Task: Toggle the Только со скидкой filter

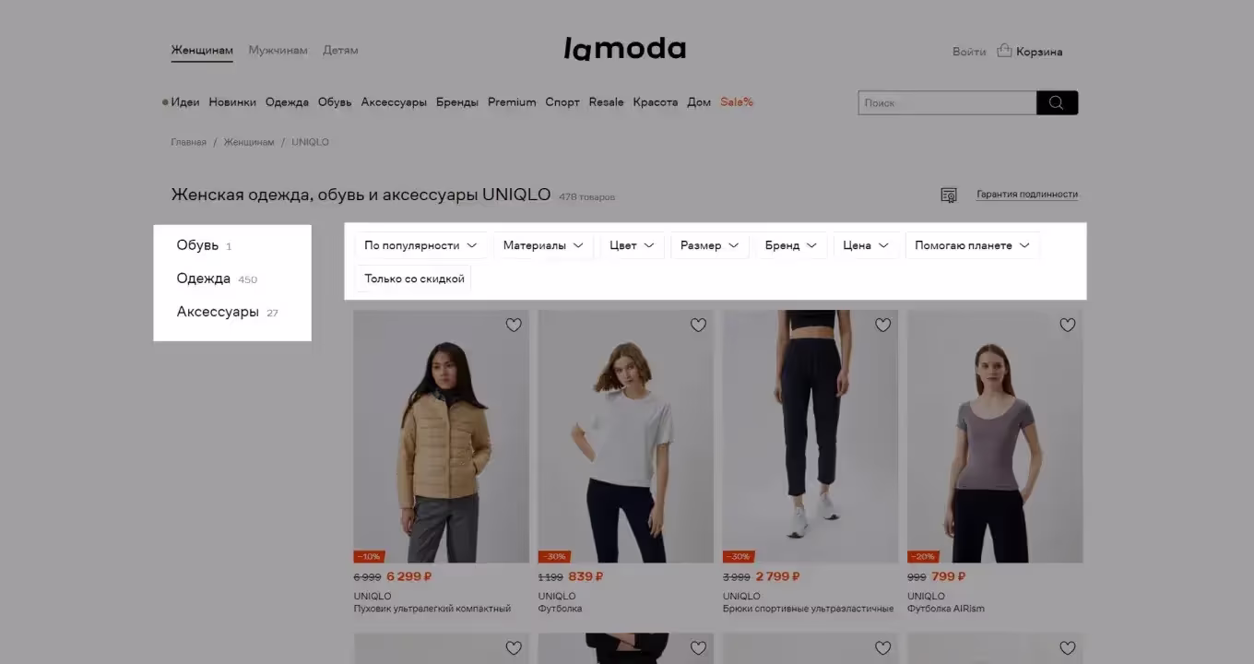Action: 414,279
